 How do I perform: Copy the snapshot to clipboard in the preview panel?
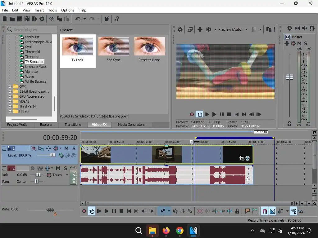[269, 29]
